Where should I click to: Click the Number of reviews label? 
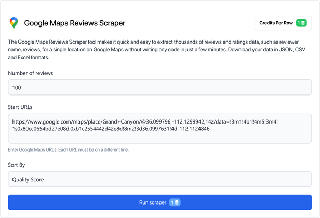click(31, 73)
